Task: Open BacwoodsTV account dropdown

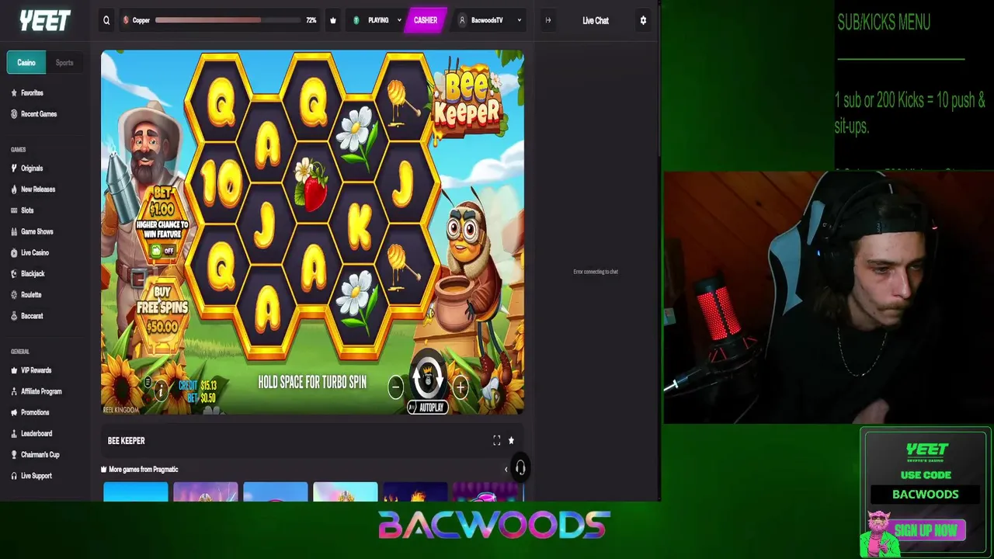Action: coord(490,20)
